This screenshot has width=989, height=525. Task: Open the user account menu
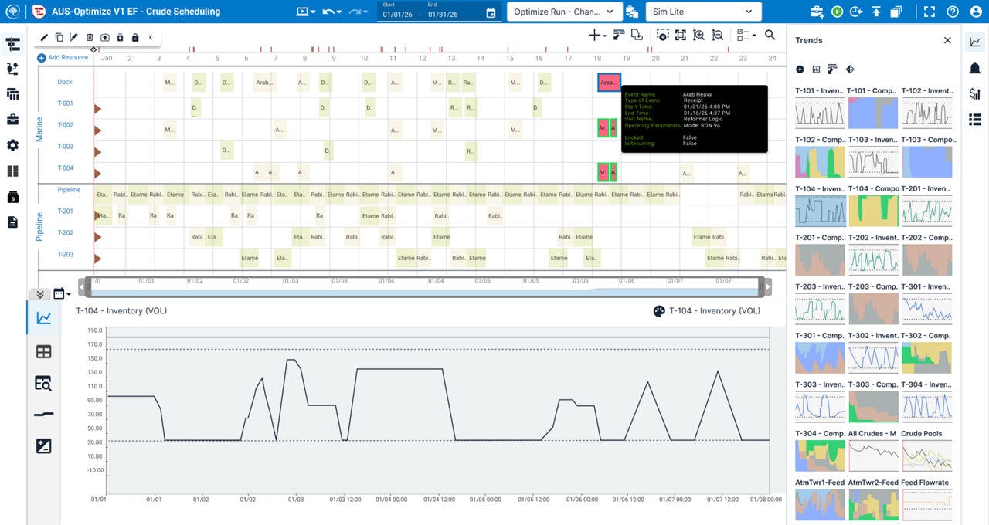[974, 12]
